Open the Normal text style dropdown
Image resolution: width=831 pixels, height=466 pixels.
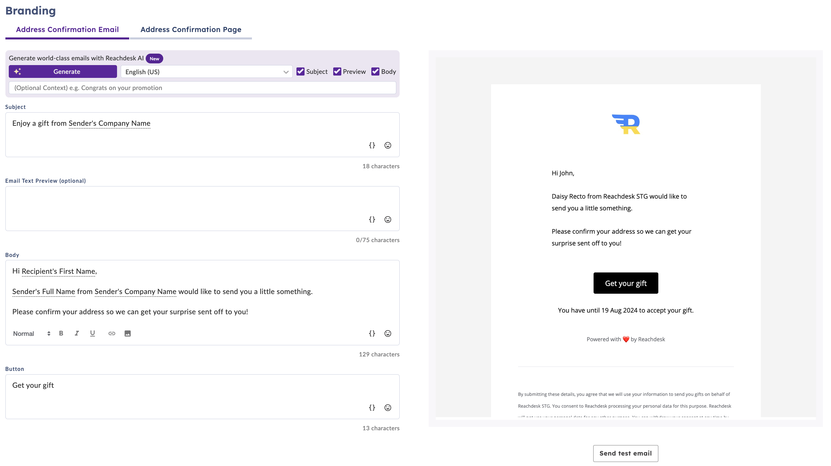click(32, 333)
